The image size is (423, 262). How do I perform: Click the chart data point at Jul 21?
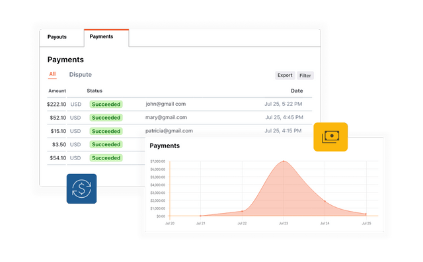[200, 216]
